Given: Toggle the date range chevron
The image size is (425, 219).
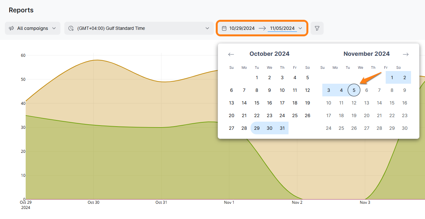Looking at the screenshot, I should pos(300,28).
